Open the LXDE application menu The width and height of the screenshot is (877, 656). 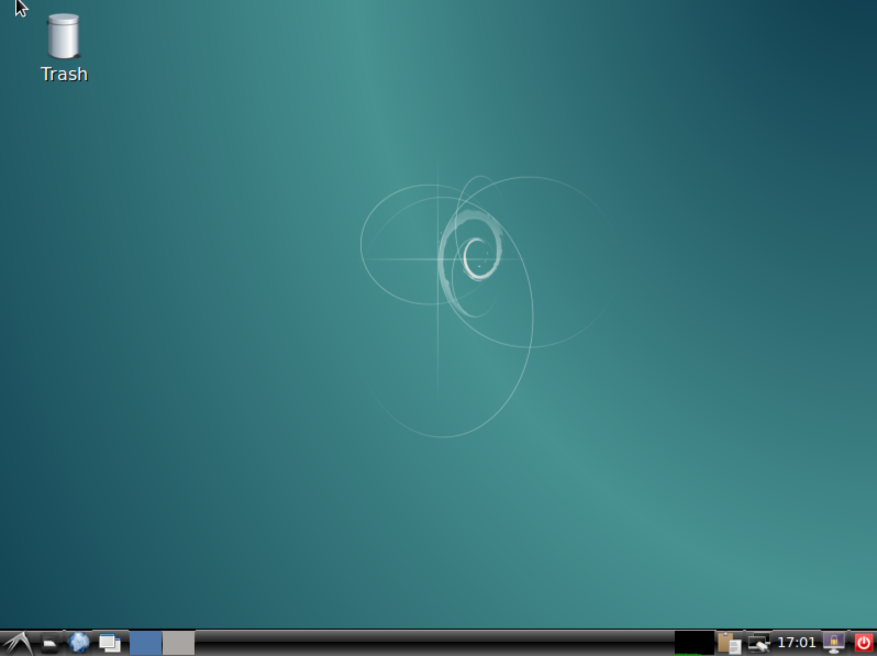pyautogui.click(x=18, y=643)
